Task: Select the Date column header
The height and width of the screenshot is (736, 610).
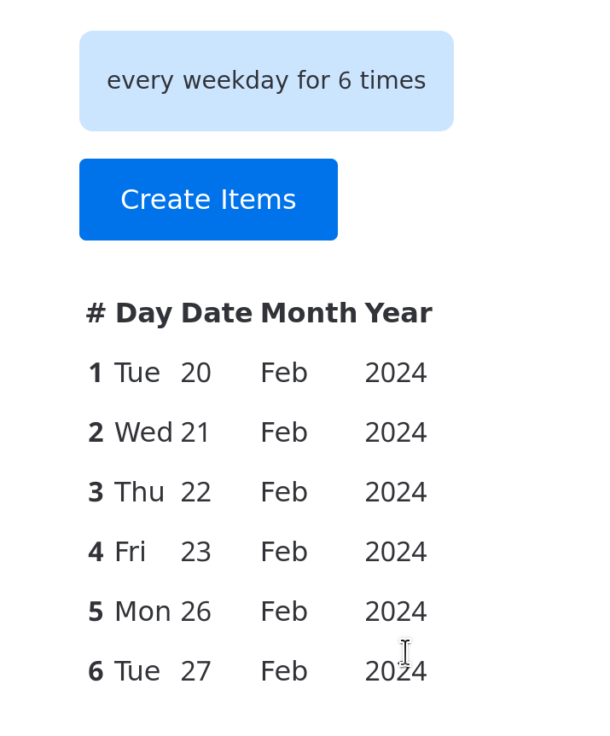Action: [x=217, y=314]
